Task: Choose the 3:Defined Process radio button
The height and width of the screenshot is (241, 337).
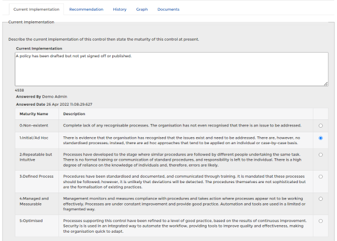Action: 320,177
